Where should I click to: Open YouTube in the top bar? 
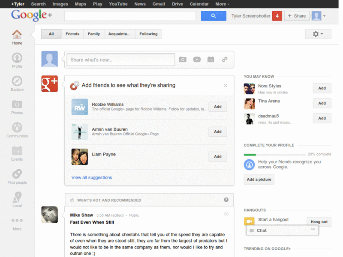tap(118, 4)
